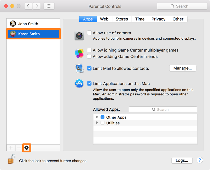Viewport: 210px width, 170px height.
Task: Click the Game Center bubbles icon
Action: coord(79,53)
